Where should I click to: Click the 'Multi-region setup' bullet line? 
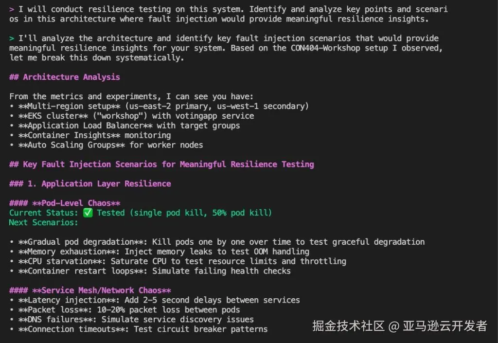[x=159, y=106]
